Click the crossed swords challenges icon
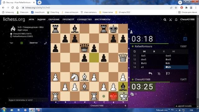The width and height of the screenshot is (199, 112). (x=170, y=20)
